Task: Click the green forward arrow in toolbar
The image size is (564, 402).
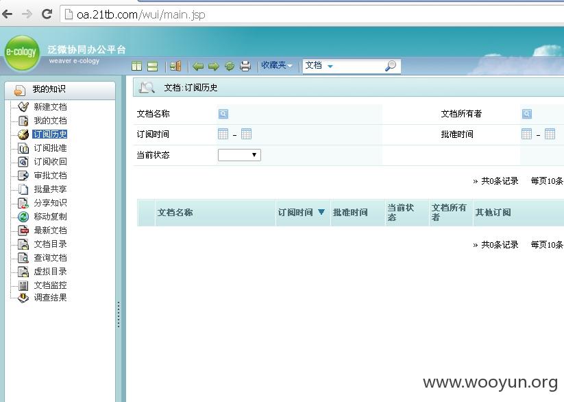Action: coord(214,67)
